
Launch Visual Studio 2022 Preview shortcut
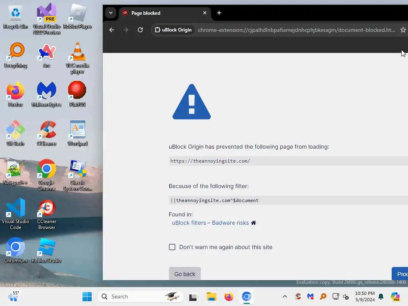[46, 19]
